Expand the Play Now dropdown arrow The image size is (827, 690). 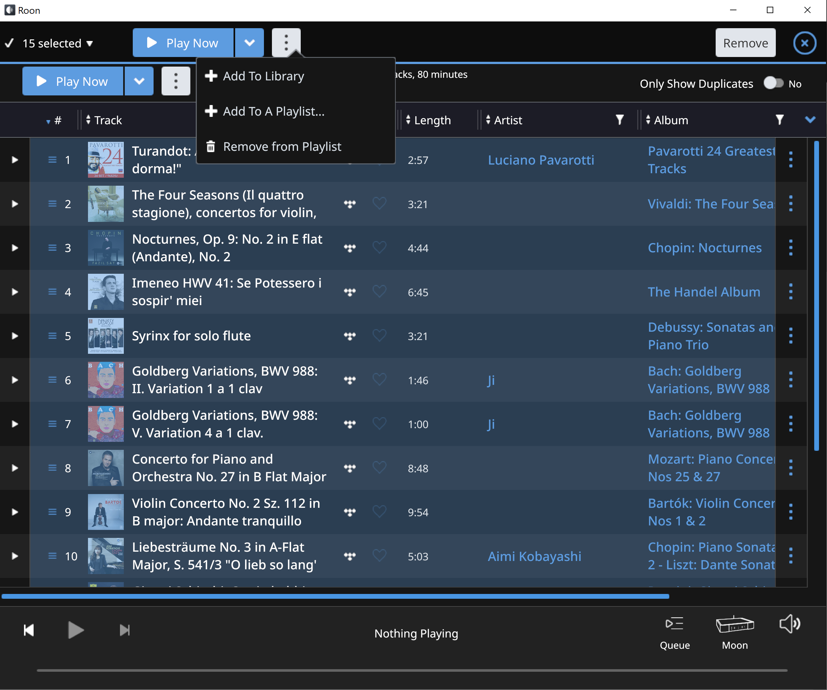249,43
